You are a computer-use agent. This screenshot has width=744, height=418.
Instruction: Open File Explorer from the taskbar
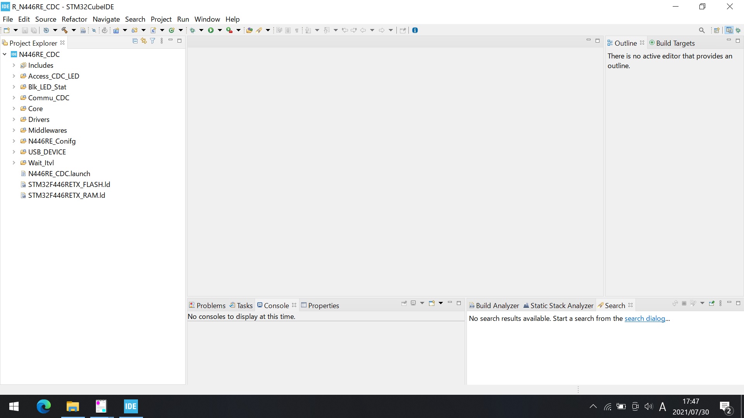click(x=72, y=406)
